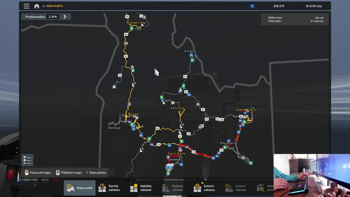Viewport: 350px width, 197px height.
Task: Select the gas station icon at I-84 and US 20 junction
Action: coord(149,139)
